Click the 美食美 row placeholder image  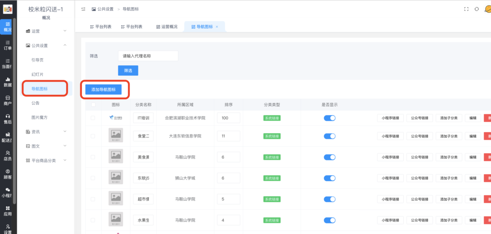[116, 156]
